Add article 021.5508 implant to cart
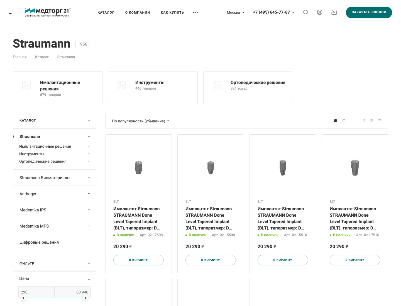401x306 pixels. (x=211, y=260)
